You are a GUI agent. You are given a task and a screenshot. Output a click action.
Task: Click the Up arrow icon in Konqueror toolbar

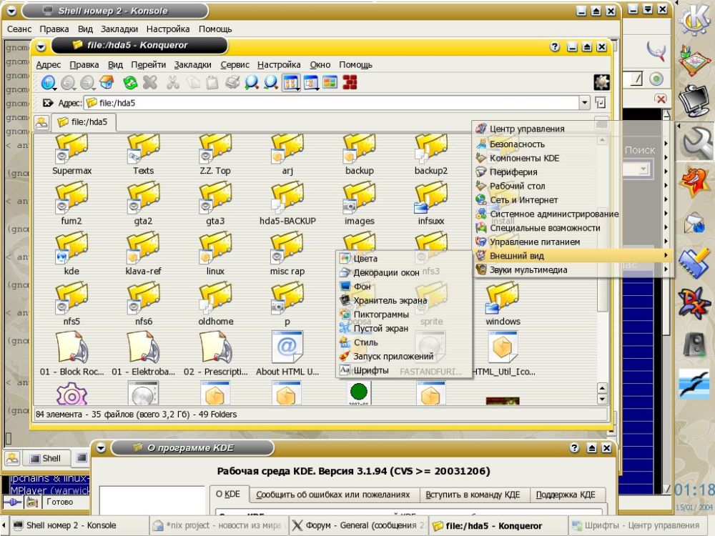click(x=49, y=83)
